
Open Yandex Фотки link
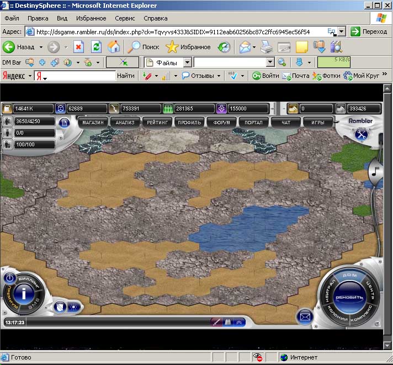326,76
